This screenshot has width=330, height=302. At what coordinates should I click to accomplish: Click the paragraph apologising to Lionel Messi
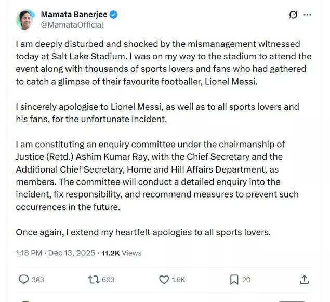click(x=157, y=112)
